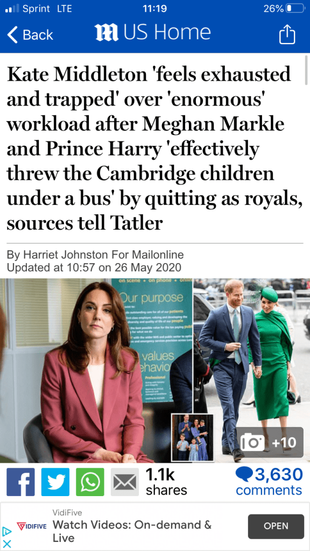The width and height of the screenshot is (310, 551).
Task: Open the 3,630 comments
Action: [x=269, y=482]
